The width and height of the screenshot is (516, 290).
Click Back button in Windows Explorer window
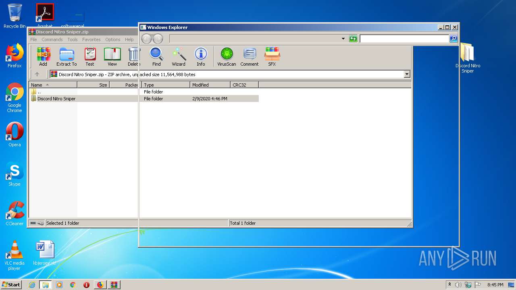click(x=146, y=39)
